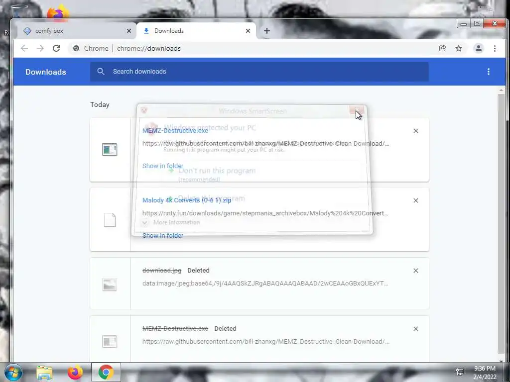The height and width of the screenshot is (382, 510).
Task: Expand More Information in SmartScreen dialog
Action: 171,222
